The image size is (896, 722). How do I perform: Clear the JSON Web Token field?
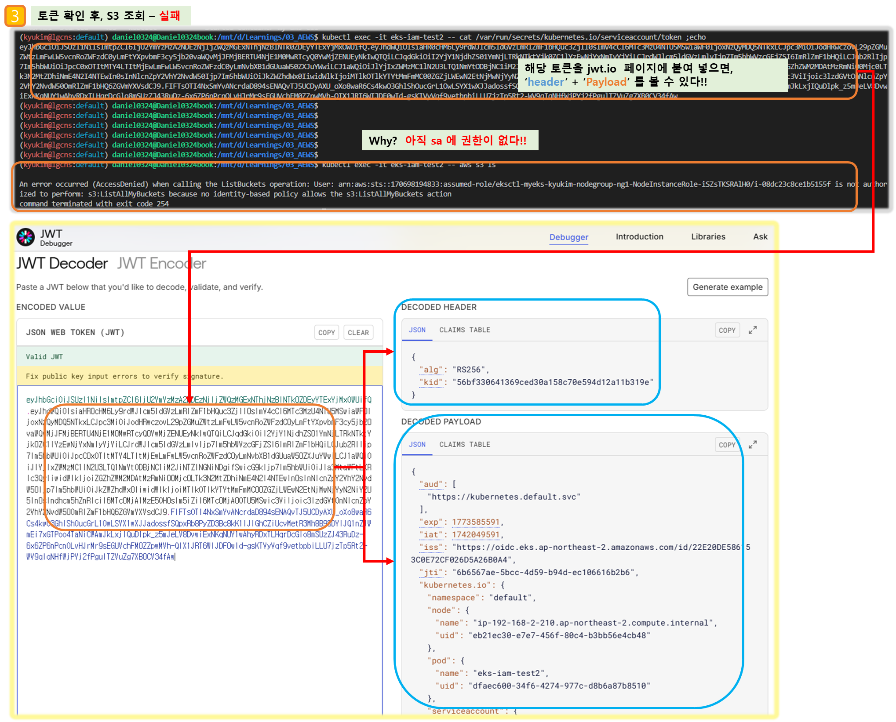point(358,333)
